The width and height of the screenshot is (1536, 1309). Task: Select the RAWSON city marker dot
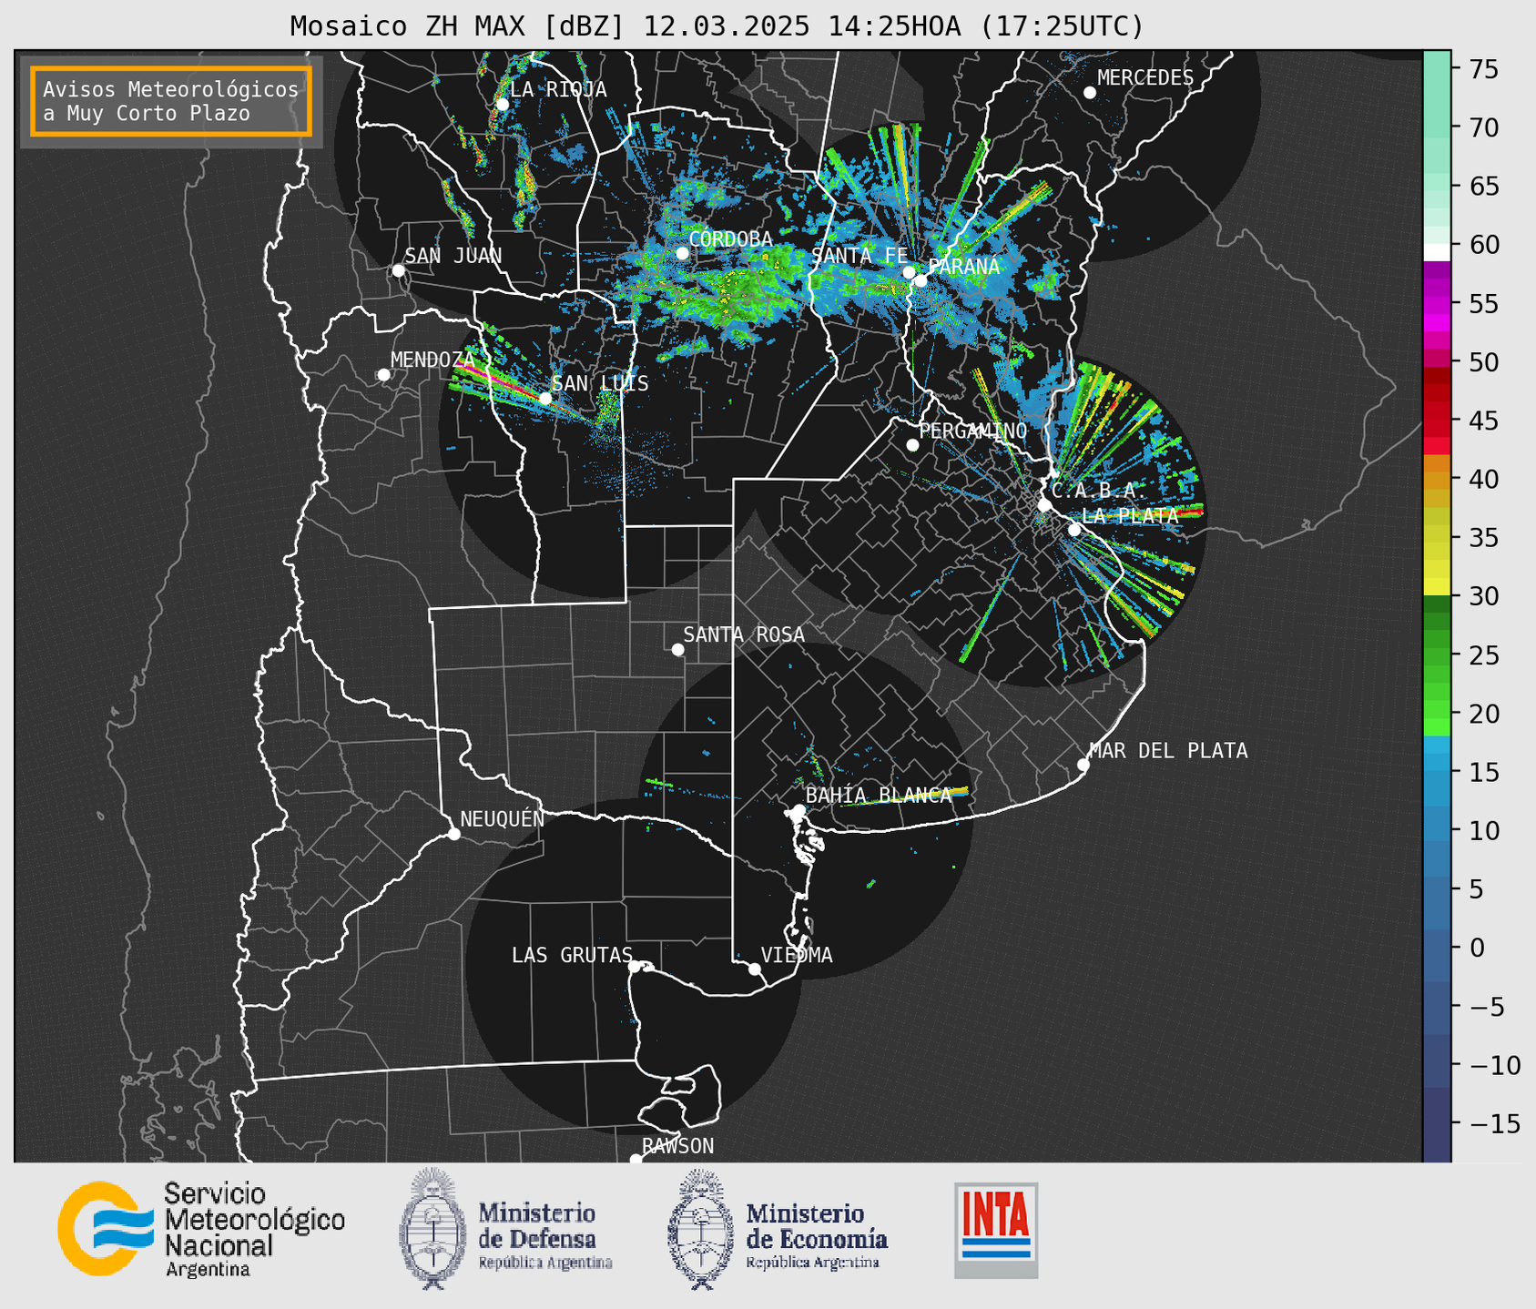point(636,1160)
